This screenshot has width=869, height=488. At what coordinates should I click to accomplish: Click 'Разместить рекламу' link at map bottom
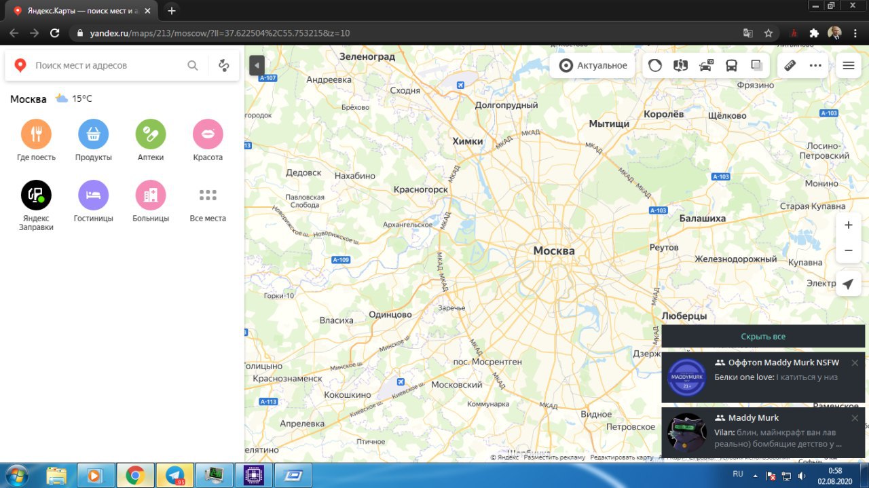click(x=554, y=457)
